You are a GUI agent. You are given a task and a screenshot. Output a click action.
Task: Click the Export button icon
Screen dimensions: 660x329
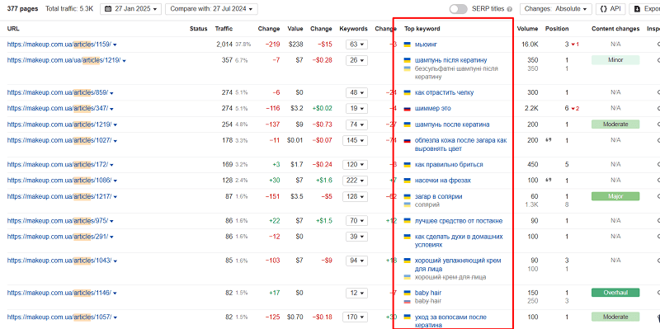click(637, 9)
